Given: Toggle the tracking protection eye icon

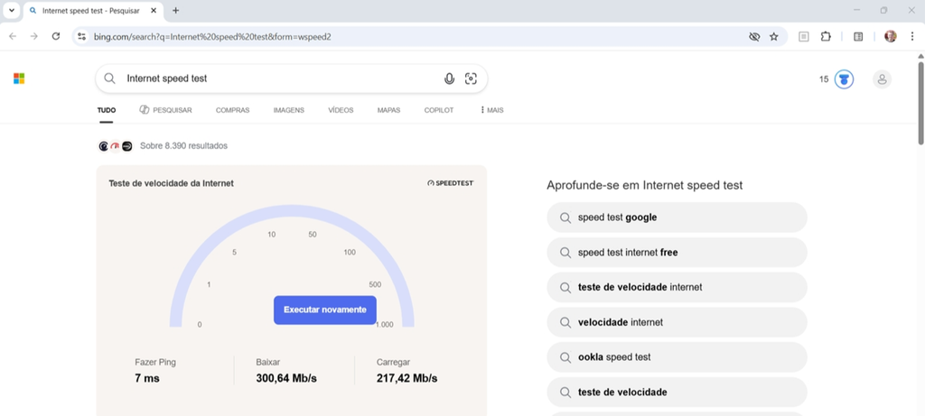Looking at the screenshot, I should click(x=754, y=36).
